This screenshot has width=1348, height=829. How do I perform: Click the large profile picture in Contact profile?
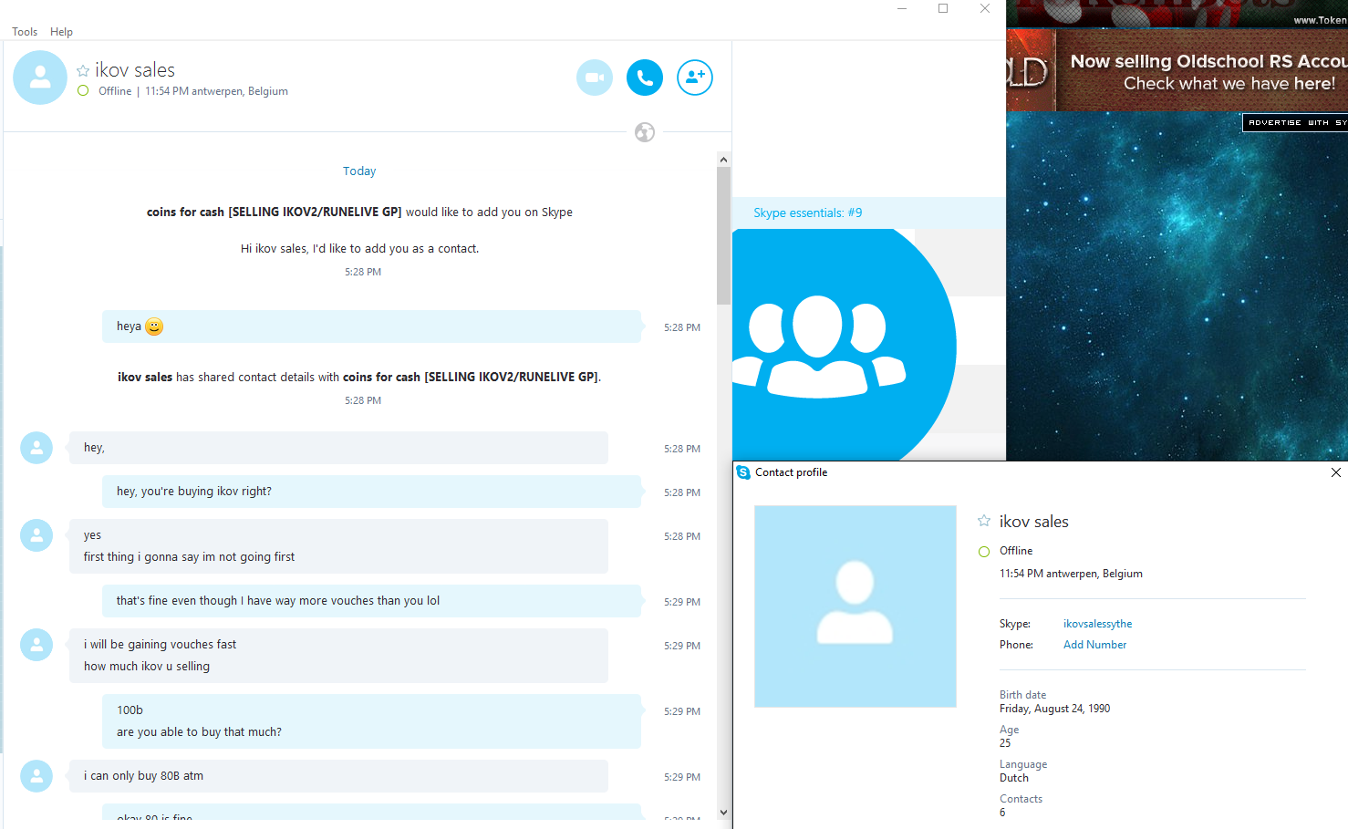pyautogui.click(x=855, y=606)
